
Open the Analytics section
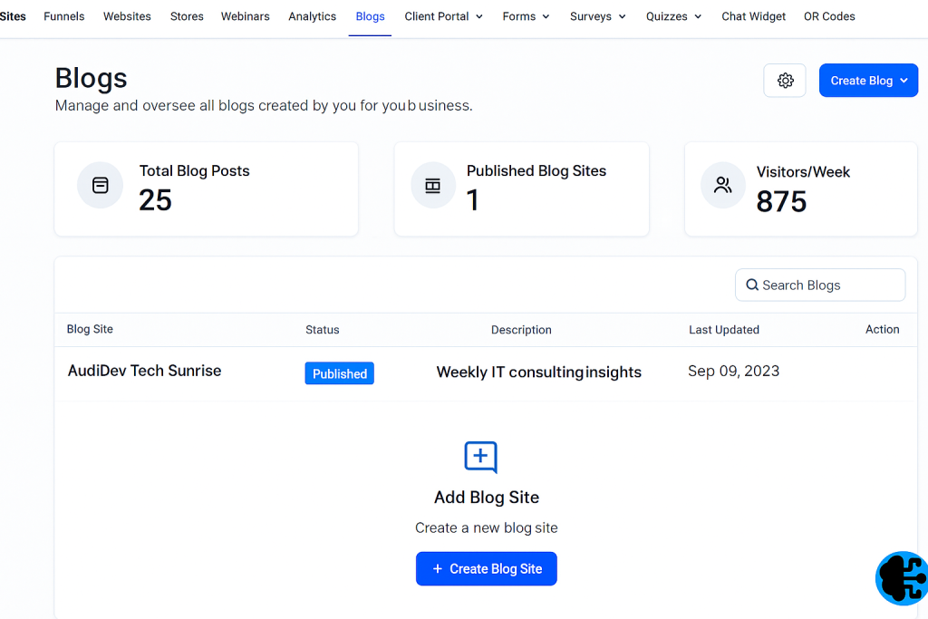point(312,16)
